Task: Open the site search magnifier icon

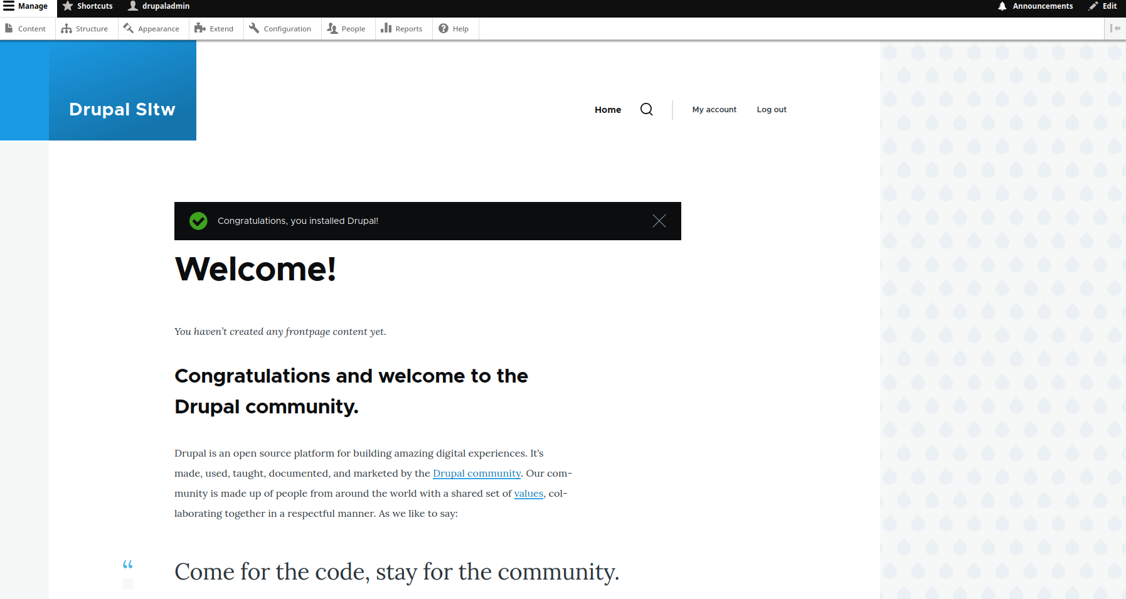Action: 646,110
